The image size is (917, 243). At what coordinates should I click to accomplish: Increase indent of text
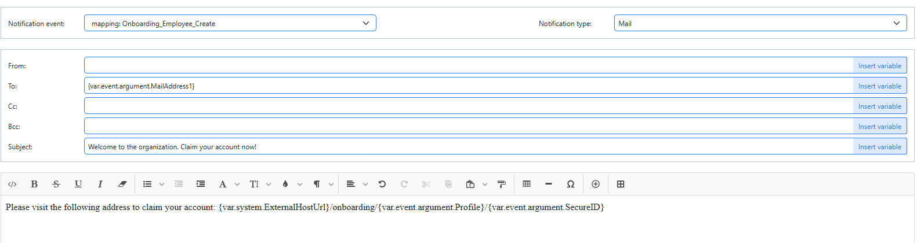pos(201,184)
